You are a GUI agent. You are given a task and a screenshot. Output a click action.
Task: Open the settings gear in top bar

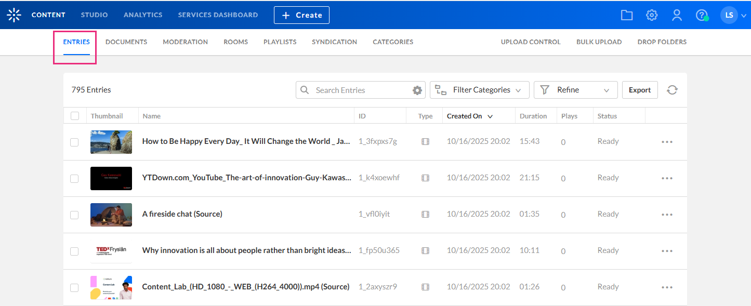click(x=652, y=15)
